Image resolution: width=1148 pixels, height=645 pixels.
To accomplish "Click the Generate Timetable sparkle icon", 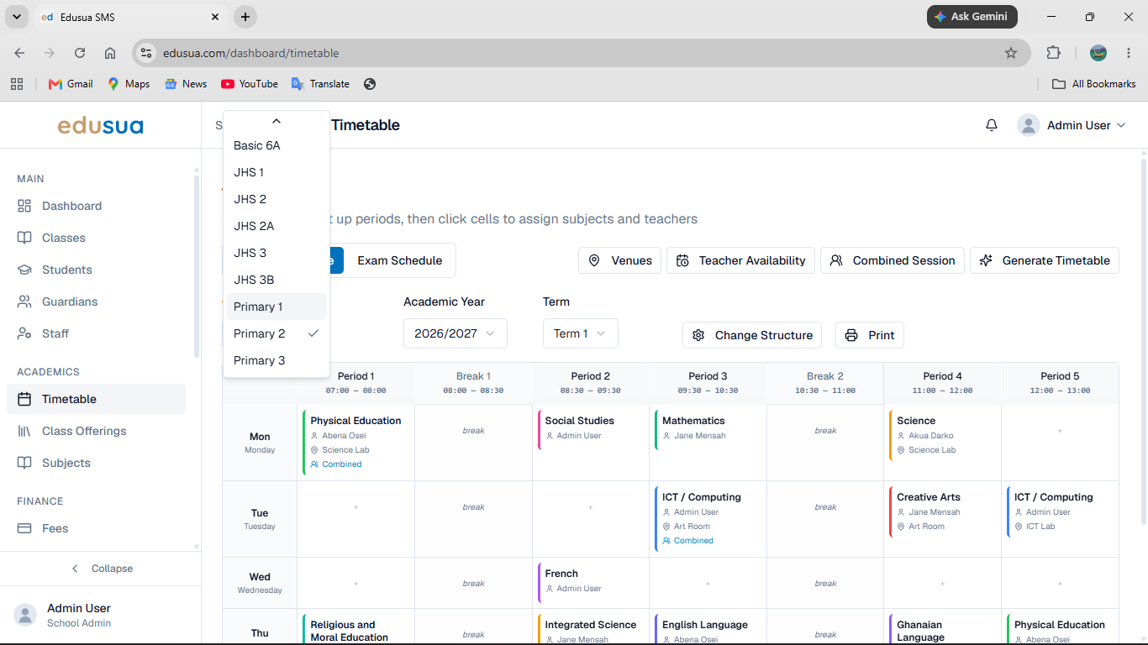I will pos(986,260).
